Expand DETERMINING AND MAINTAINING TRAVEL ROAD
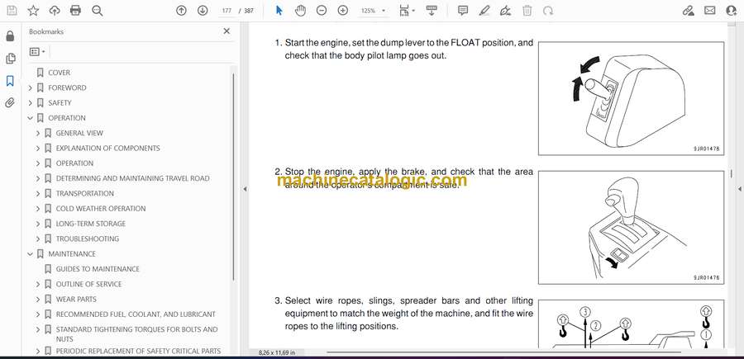 pos(38,178)
